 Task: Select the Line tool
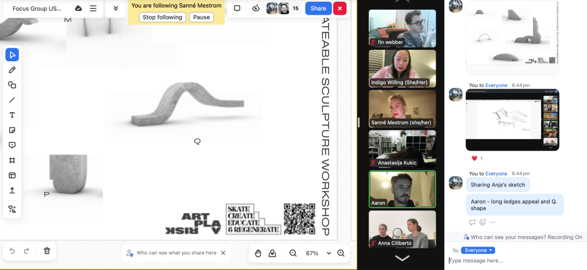tap(12, 100)
